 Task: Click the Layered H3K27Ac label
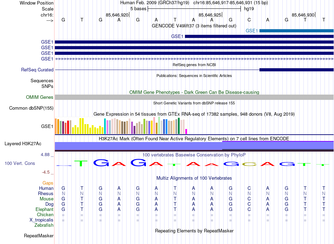pyautogui.click(x=23, y=144)
